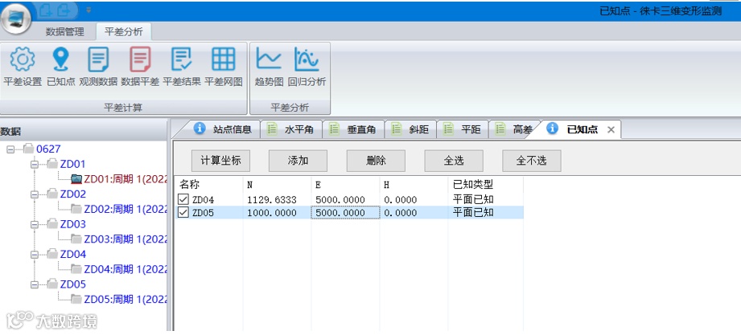Run 数据平差 red document icon
The width and height of the screenshot is (741, 335).
pyautogui.click(x=140, y=59)
